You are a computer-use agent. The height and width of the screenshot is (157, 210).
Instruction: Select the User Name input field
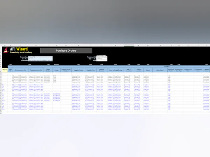(41, 59)
